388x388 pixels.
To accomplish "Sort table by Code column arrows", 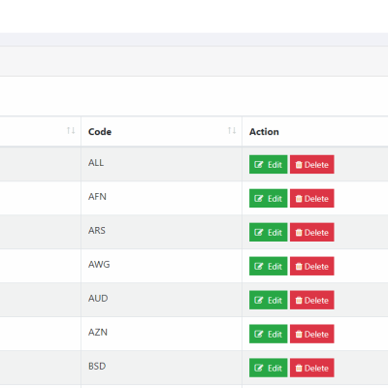I will 232,130.
